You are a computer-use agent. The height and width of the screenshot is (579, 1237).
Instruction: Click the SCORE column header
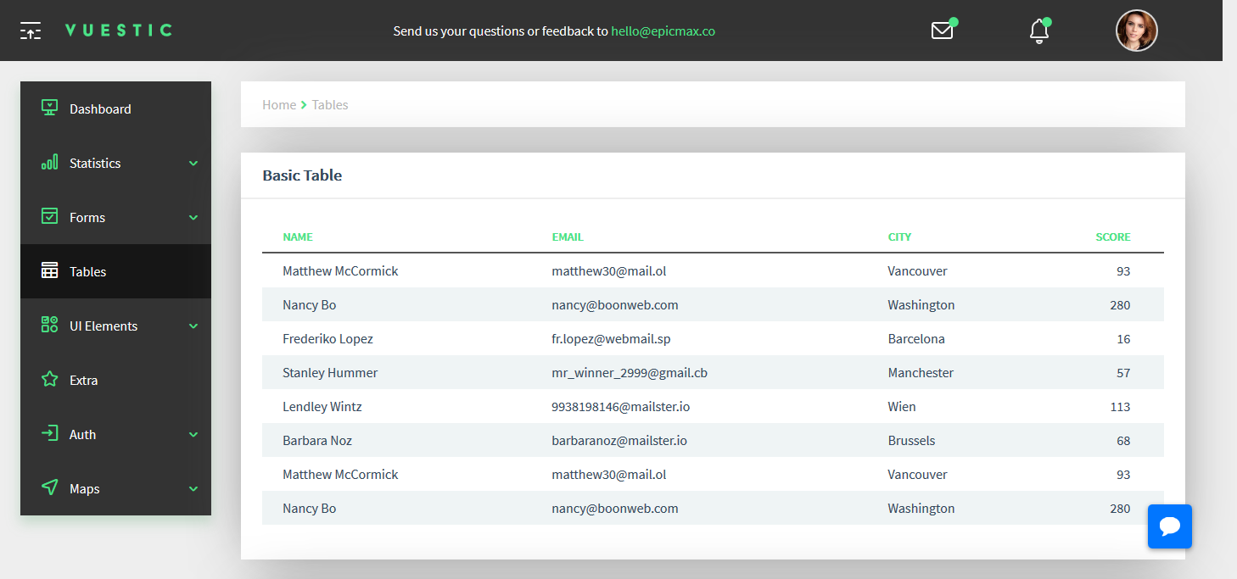click(1112, 237)
